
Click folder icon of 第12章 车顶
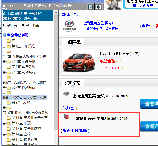(9, 123)
